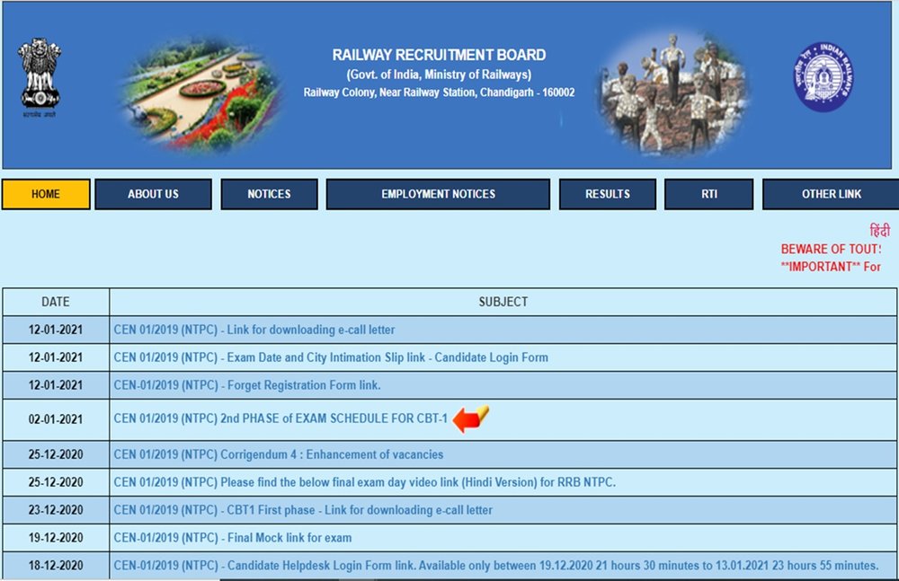Click the 18-12-2020 date cell
899x581 pixels.
pos(56,566)
